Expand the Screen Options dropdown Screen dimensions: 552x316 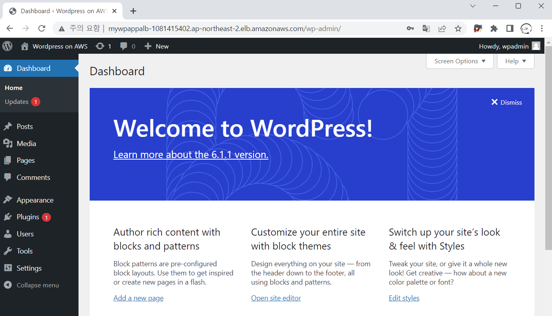(460, 61)
